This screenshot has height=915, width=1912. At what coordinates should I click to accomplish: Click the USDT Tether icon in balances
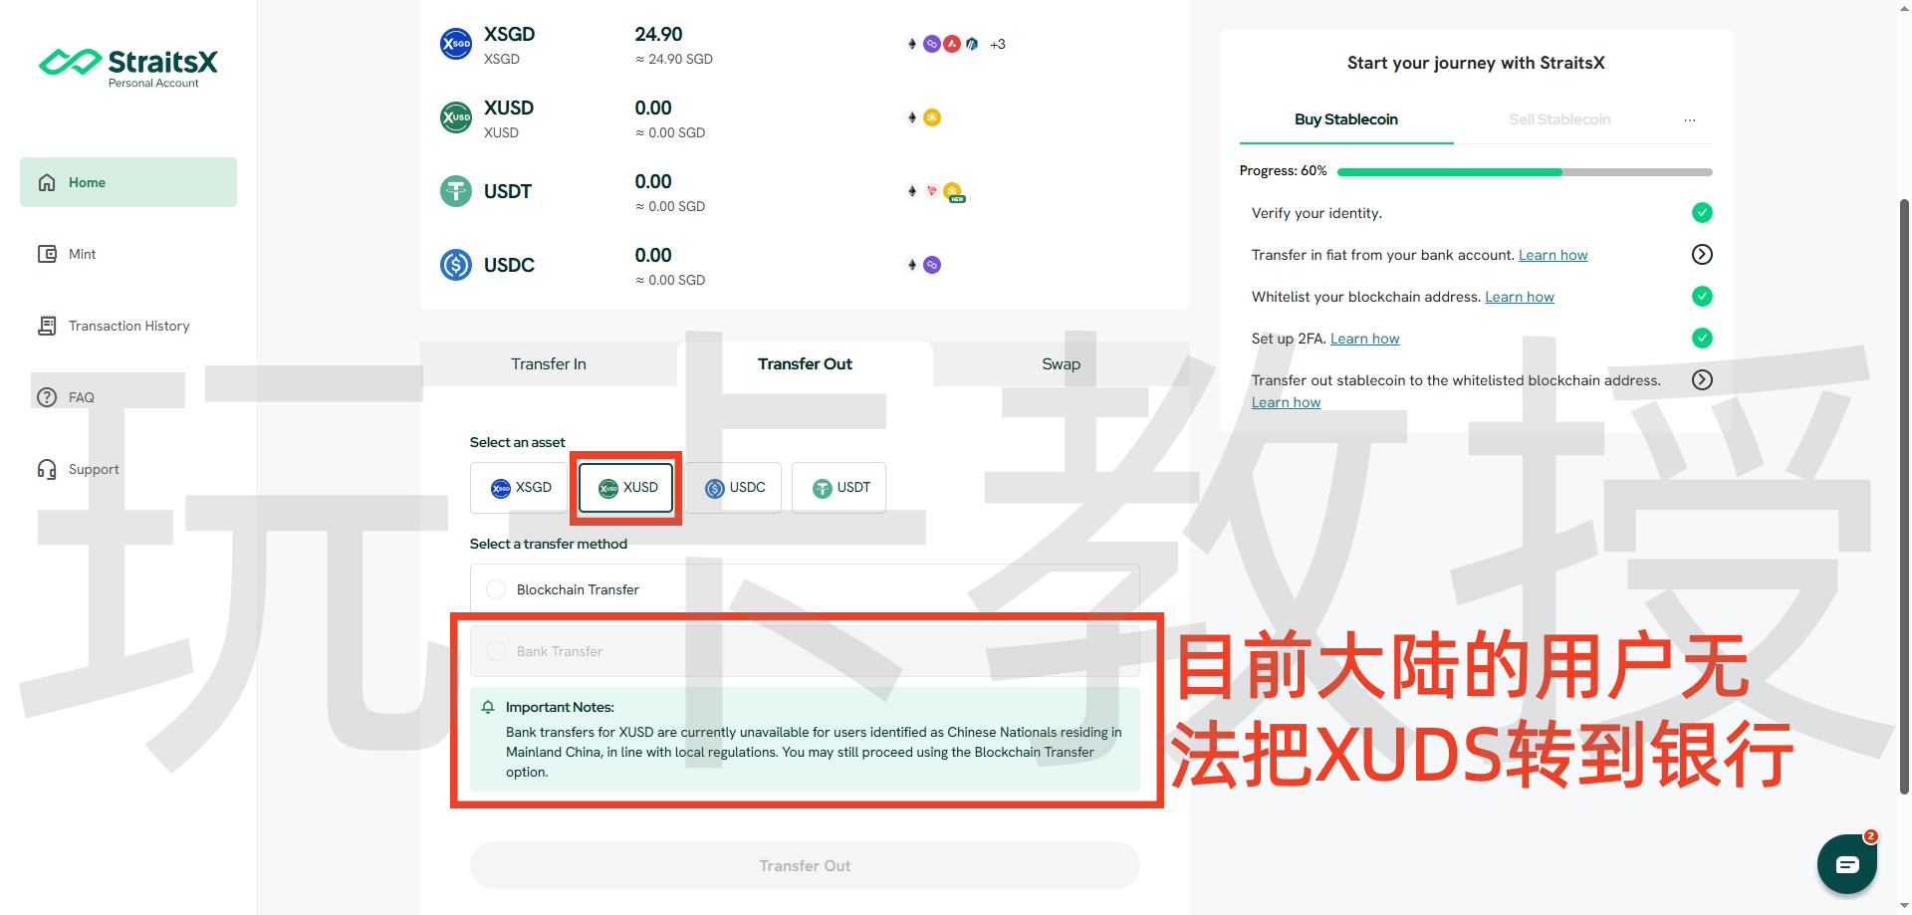456,191
